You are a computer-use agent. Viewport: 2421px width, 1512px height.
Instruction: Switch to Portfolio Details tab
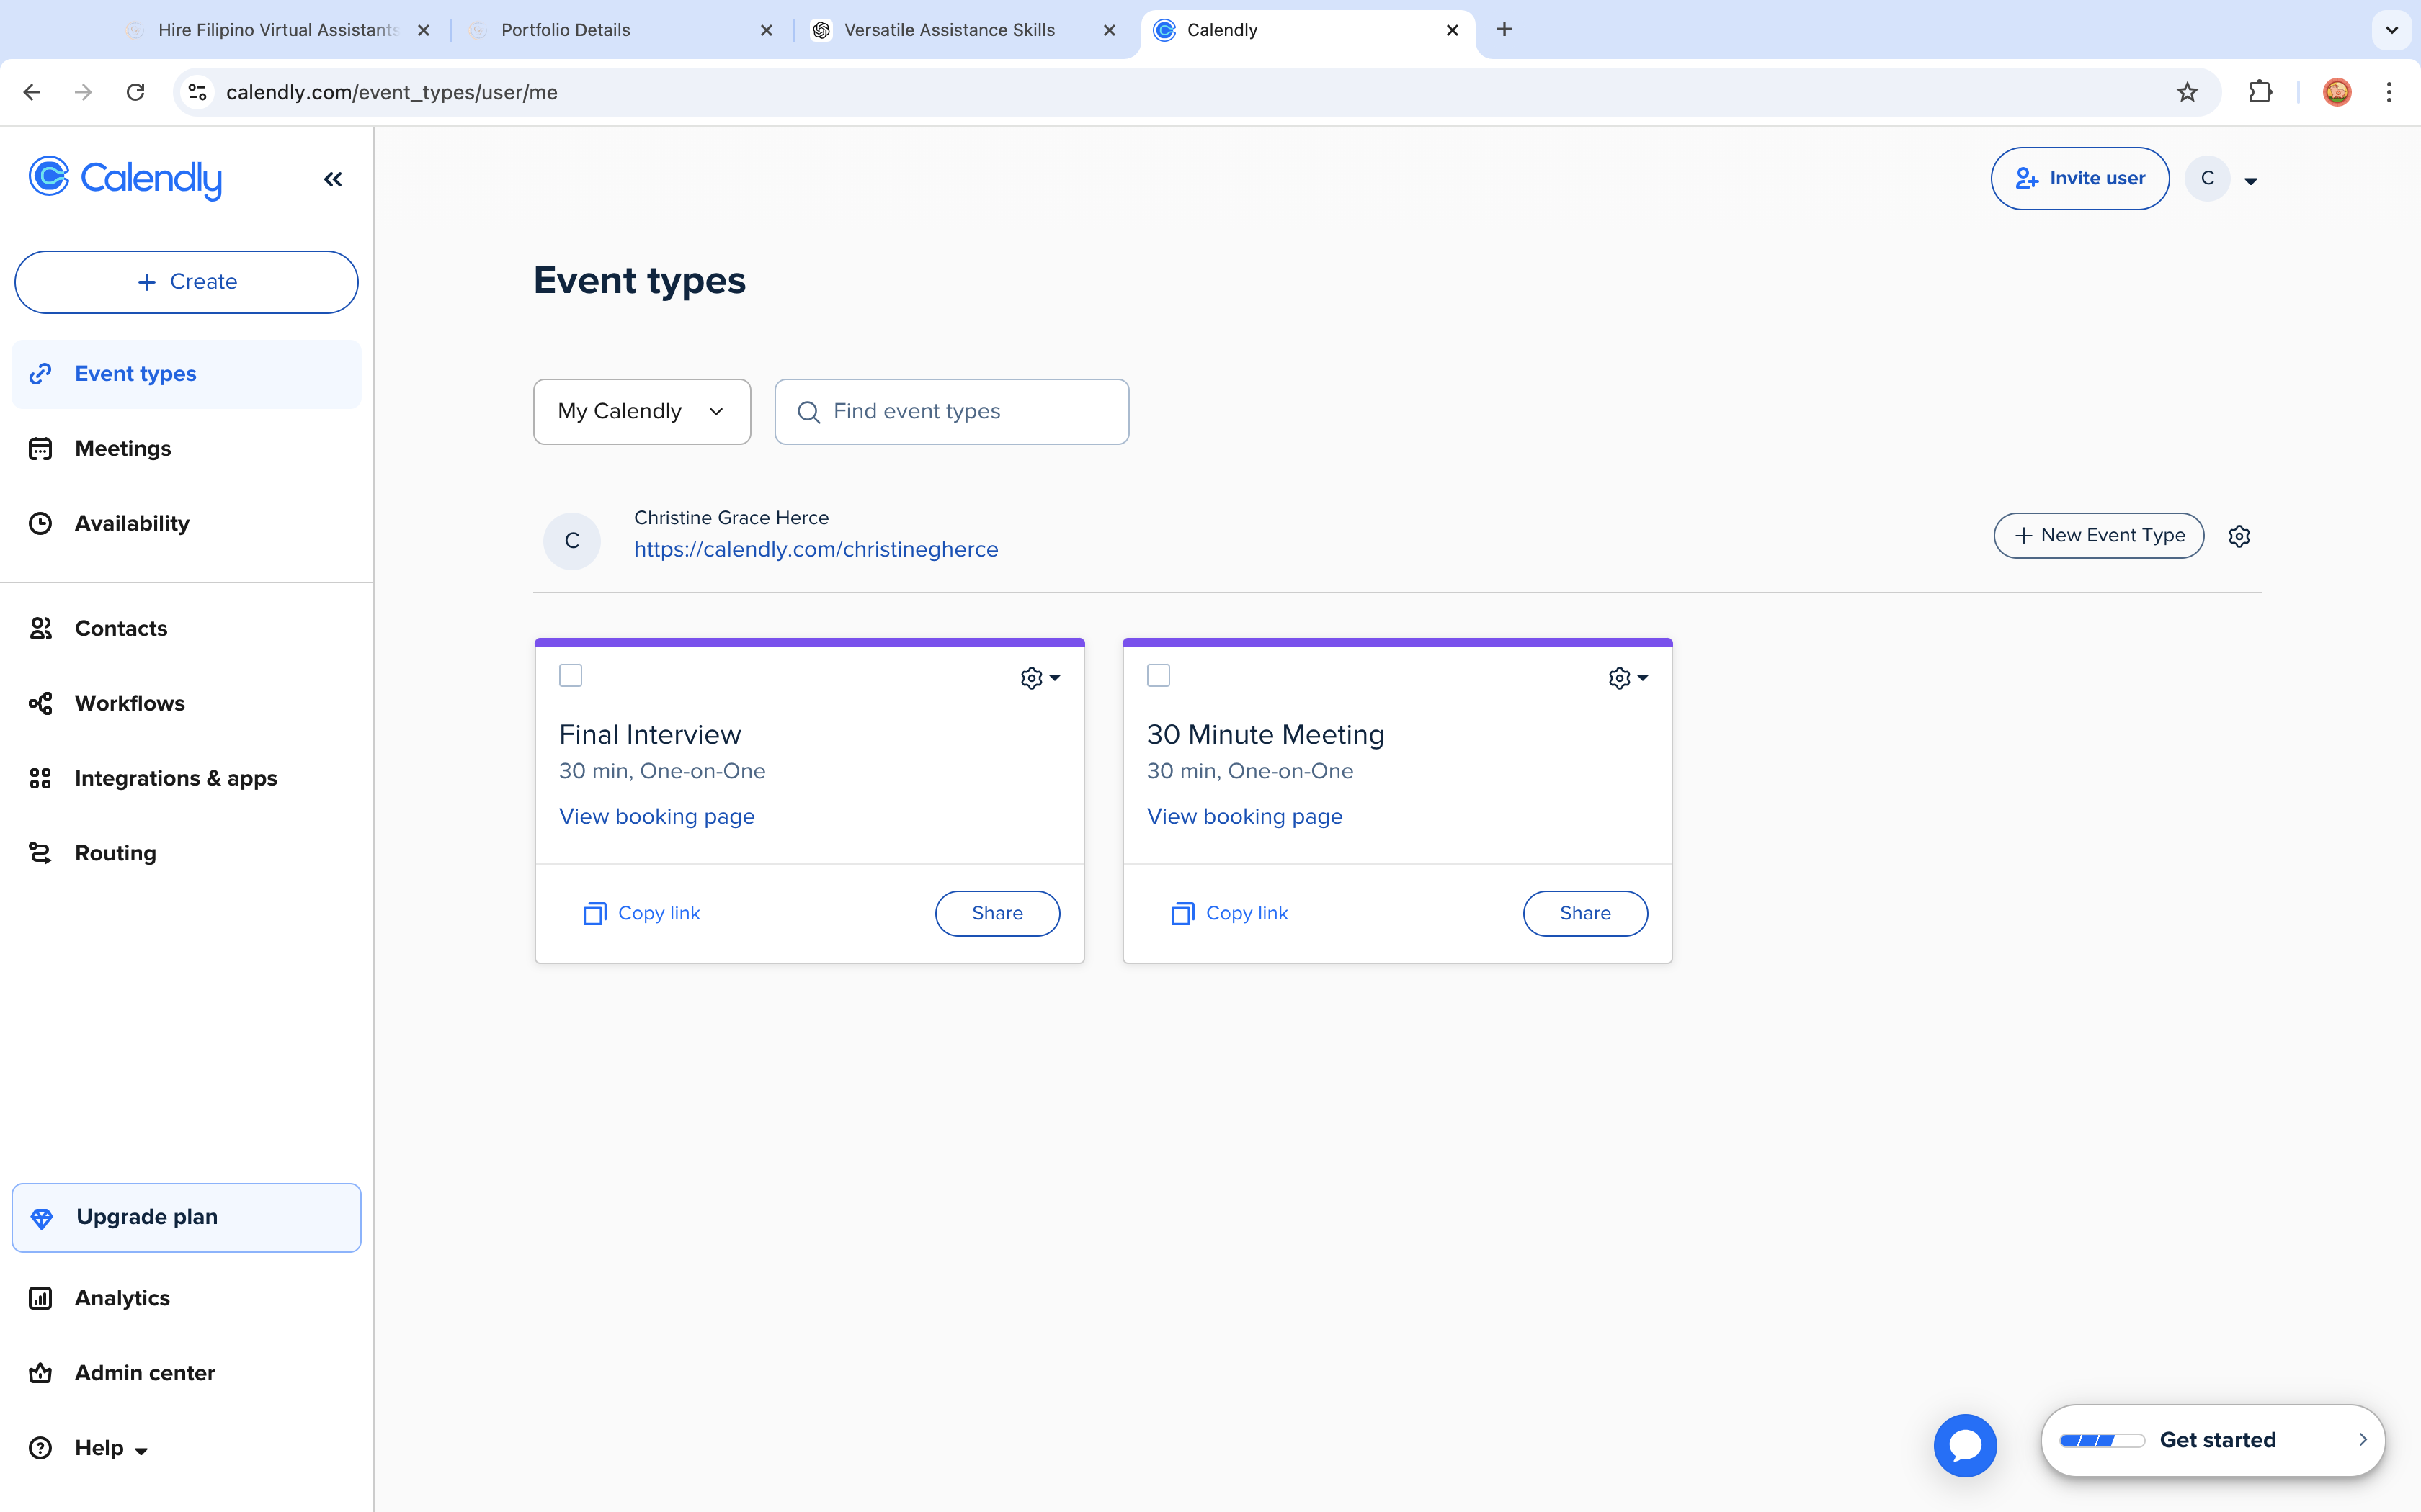565,30
